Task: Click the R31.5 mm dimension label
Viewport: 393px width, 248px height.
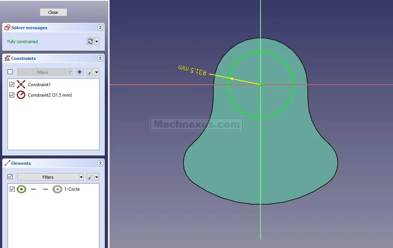Action: [193, 70]
